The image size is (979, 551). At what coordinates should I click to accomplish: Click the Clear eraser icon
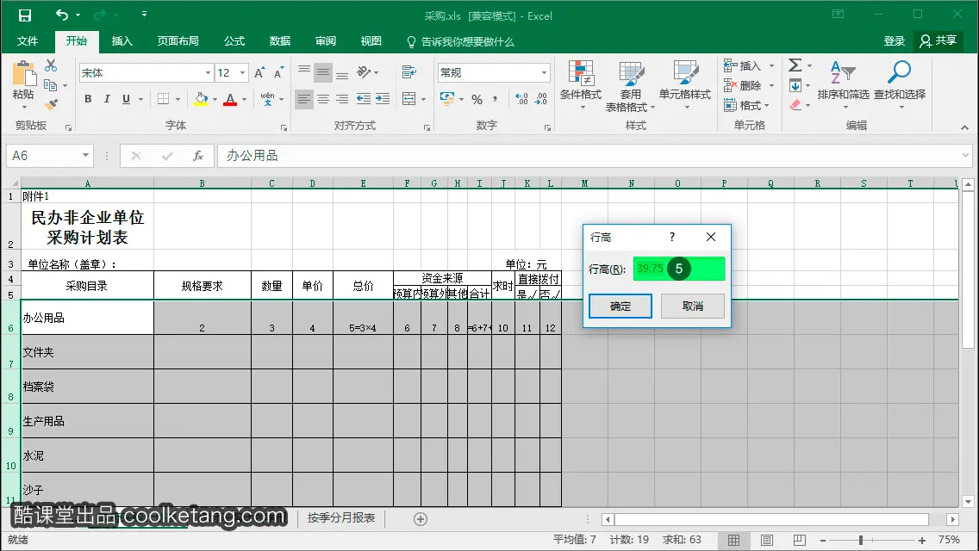pos(795,105)
